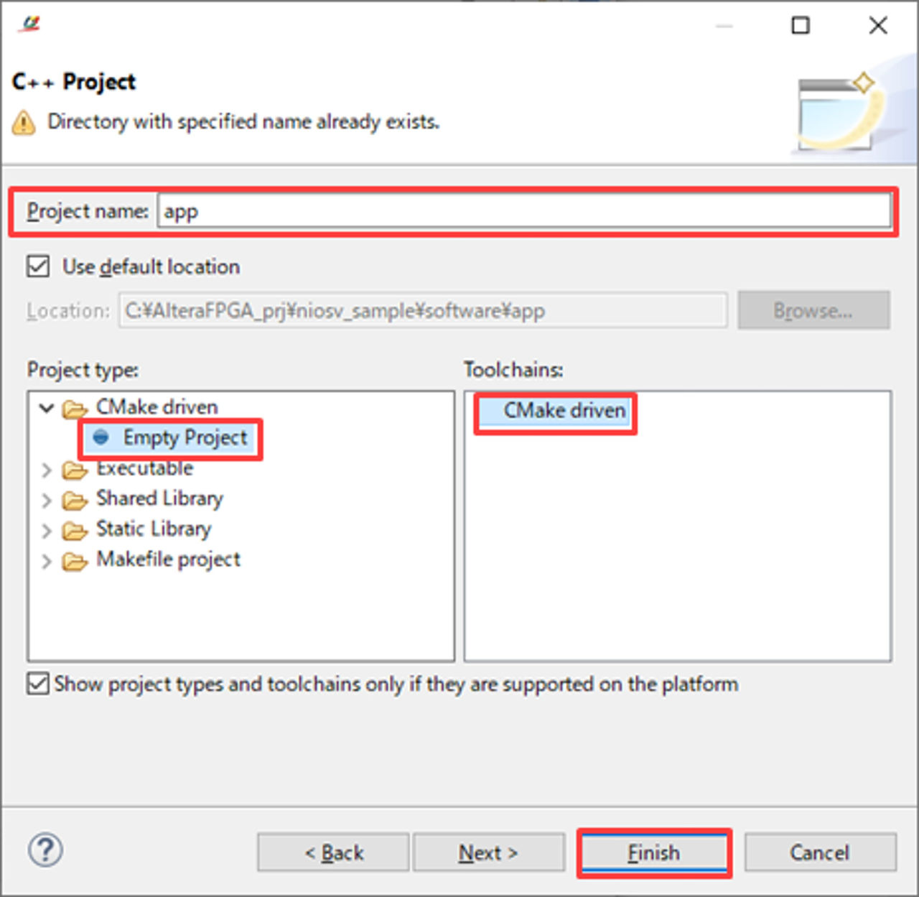Viewport: 919px width, 897px height.
Task: Expand the Executable project type
Action: click(x=47, y=470)
